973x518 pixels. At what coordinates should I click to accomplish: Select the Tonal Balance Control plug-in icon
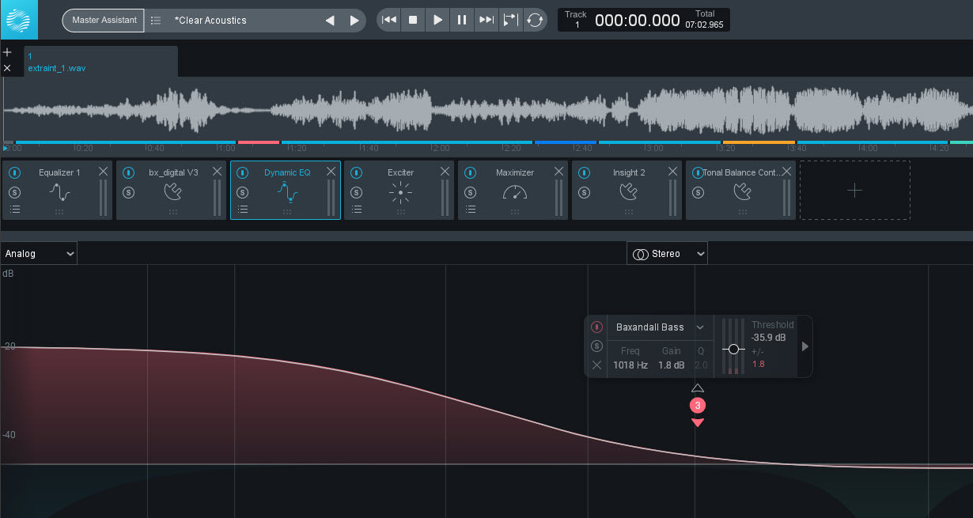[x=743, y=192]
